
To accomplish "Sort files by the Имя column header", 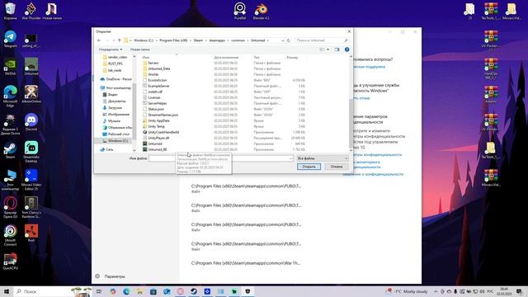I will click(146, 58).
